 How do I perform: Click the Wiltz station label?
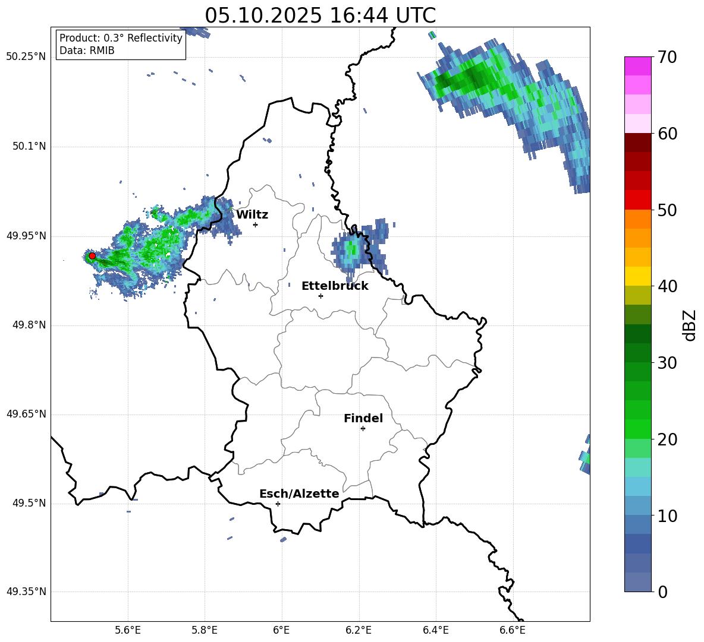[252, 215]
